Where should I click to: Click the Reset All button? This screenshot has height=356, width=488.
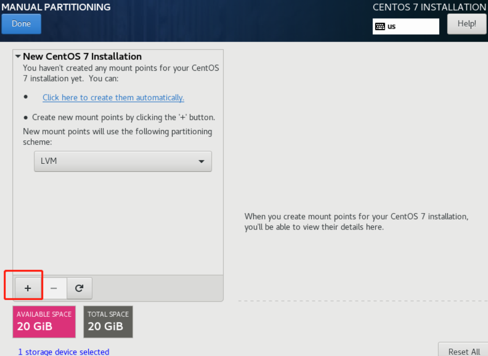464,351
